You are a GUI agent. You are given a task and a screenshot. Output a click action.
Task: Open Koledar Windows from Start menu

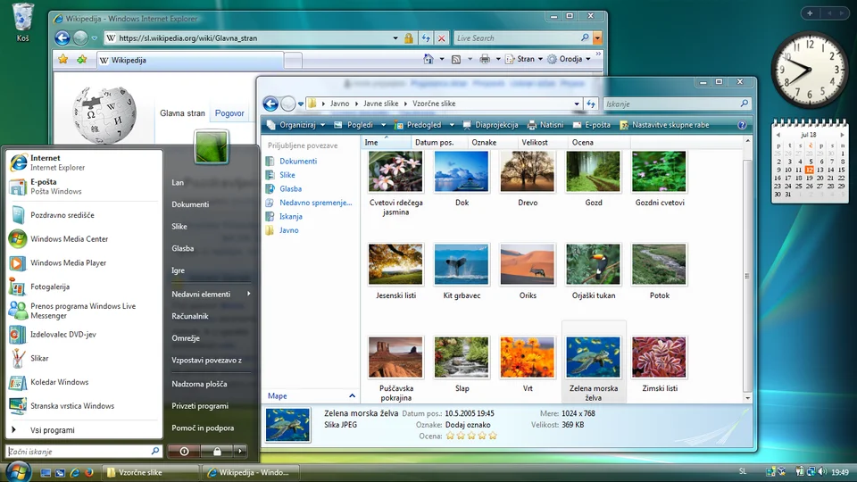[84, 382]
